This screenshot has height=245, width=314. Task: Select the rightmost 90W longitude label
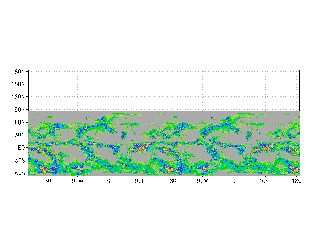click(x=203, y=181)
